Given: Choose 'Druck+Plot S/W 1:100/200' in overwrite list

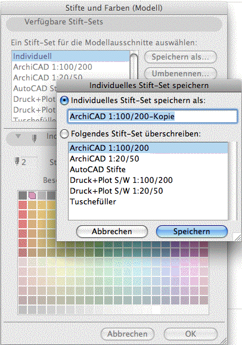Looking at the screenshot, I should pyautogui.click(x=148, y=180).
